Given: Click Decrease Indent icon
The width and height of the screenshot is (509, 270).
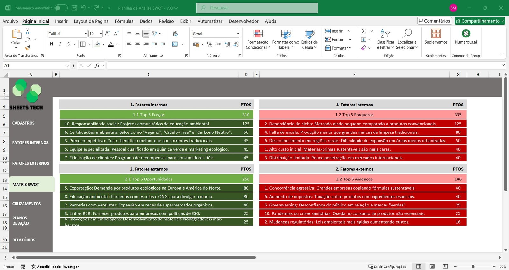Looking at the screenshot, I should (x=155, y=44).
